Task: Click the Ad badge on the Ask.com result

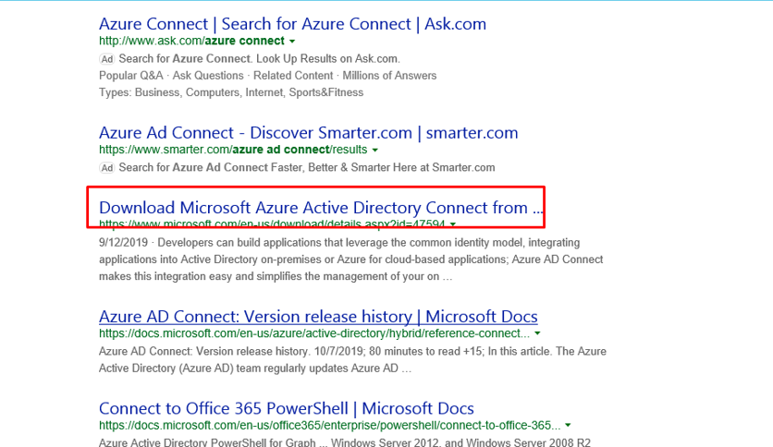Action: (106, 59)
